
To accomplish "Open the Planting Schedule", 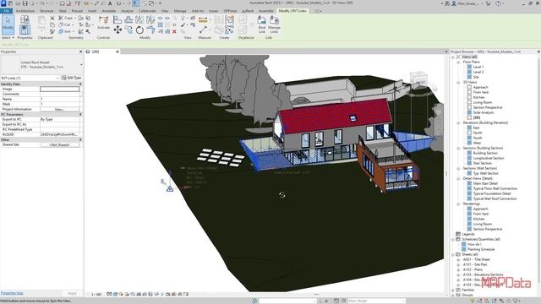I will [x=481, y=249].
